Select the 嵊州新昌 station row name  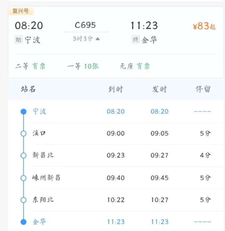(x=46, y=178)
